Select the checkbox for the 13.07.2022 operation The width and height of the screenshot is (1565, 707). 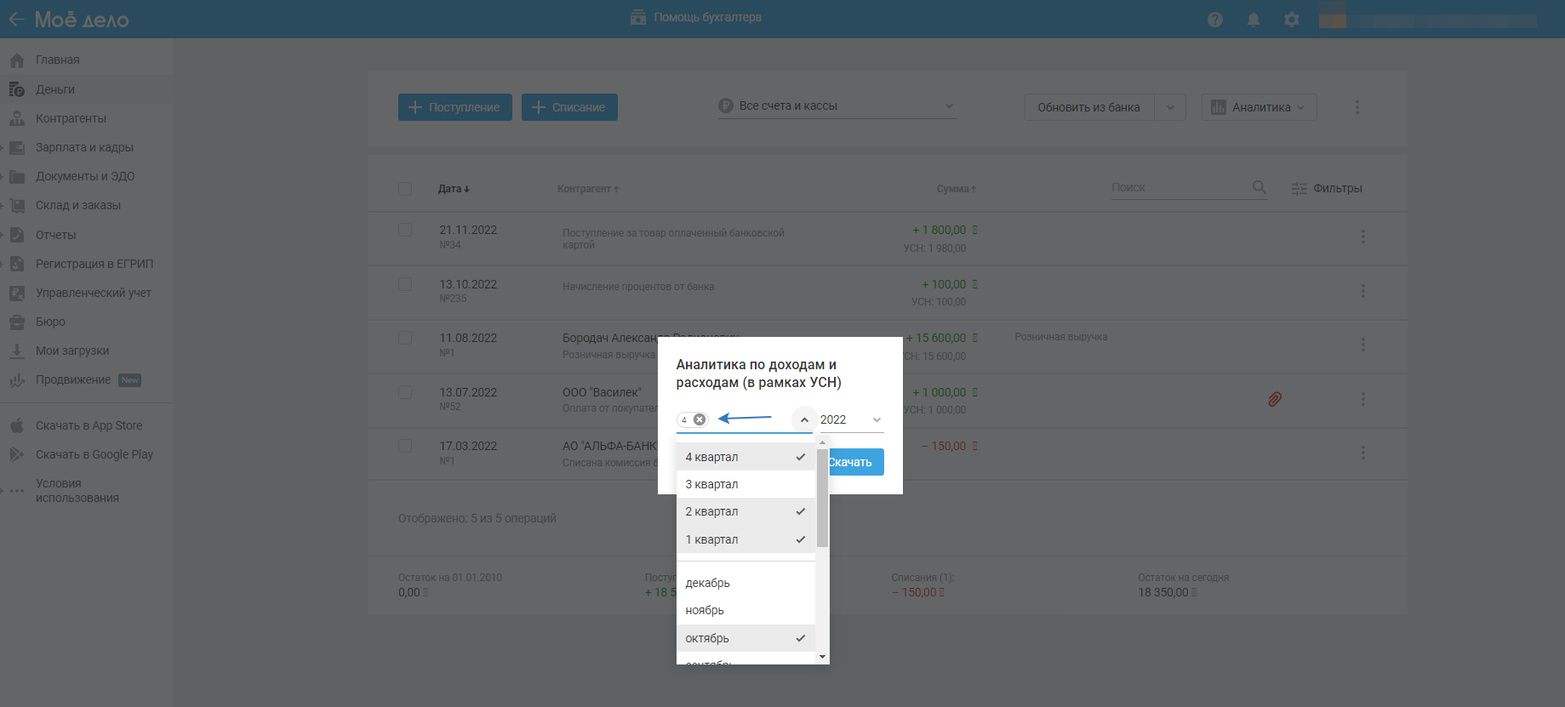[x=405, y=392]
